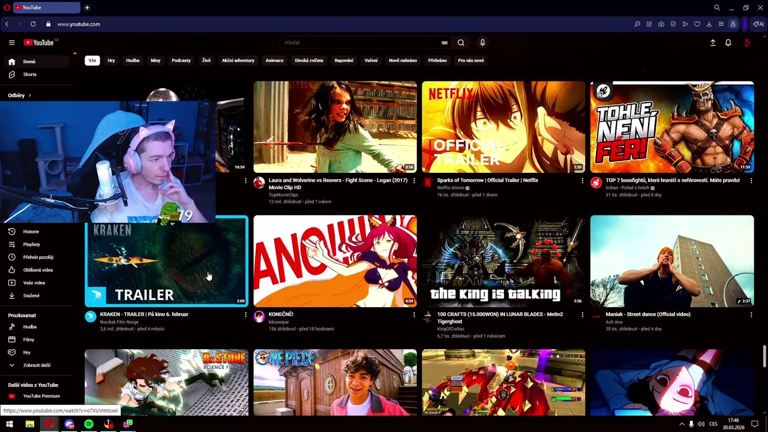
Task: Open Historie in the sidebar
Action: point(36,232)
